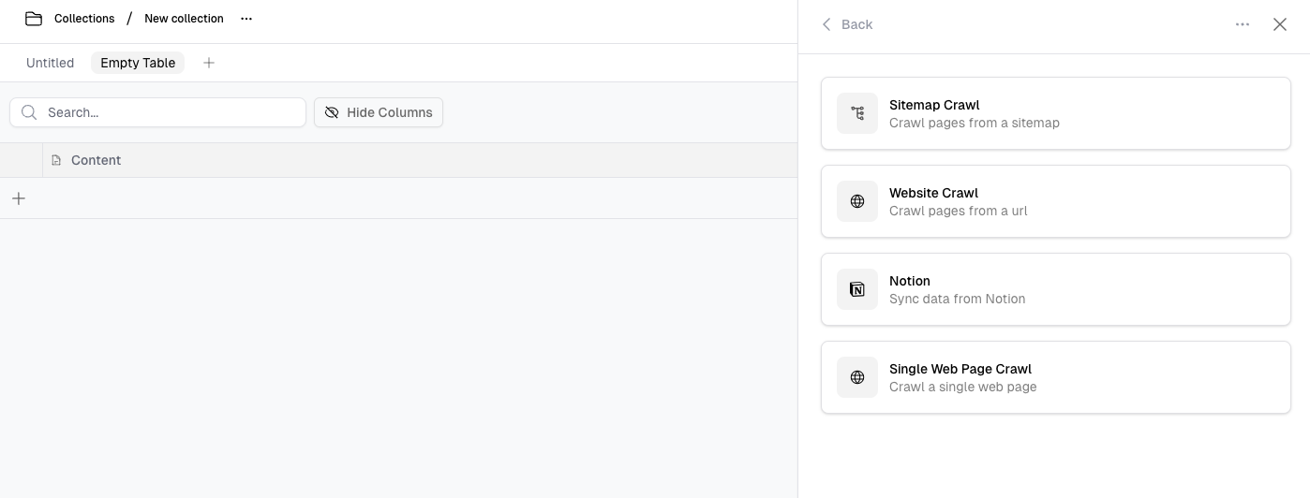Viewport: 1310px width, 498px height.
Task: Open the side panel ellipsis menu
Action: click(x=1243, y=24)
